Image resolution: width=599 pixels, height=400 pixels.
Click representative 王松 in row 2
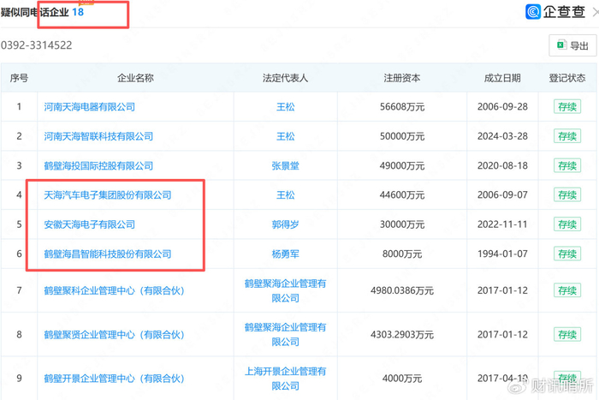(285, 136)
